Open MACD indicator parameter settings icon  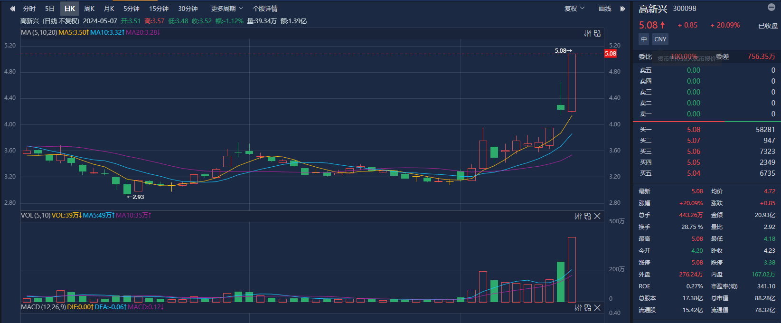[x=578, y=308]
